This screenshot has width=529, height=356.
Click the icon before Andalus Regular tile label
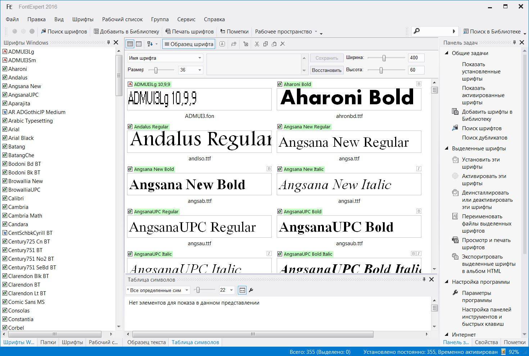[x=130, y=127]
